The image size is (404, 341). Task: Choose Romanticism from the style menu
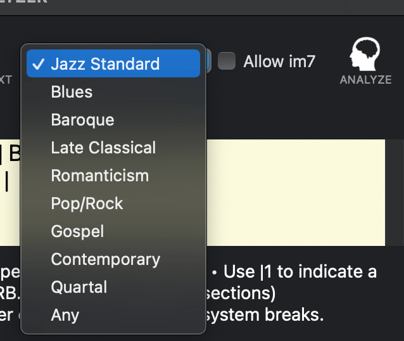[x=99, y=176]
